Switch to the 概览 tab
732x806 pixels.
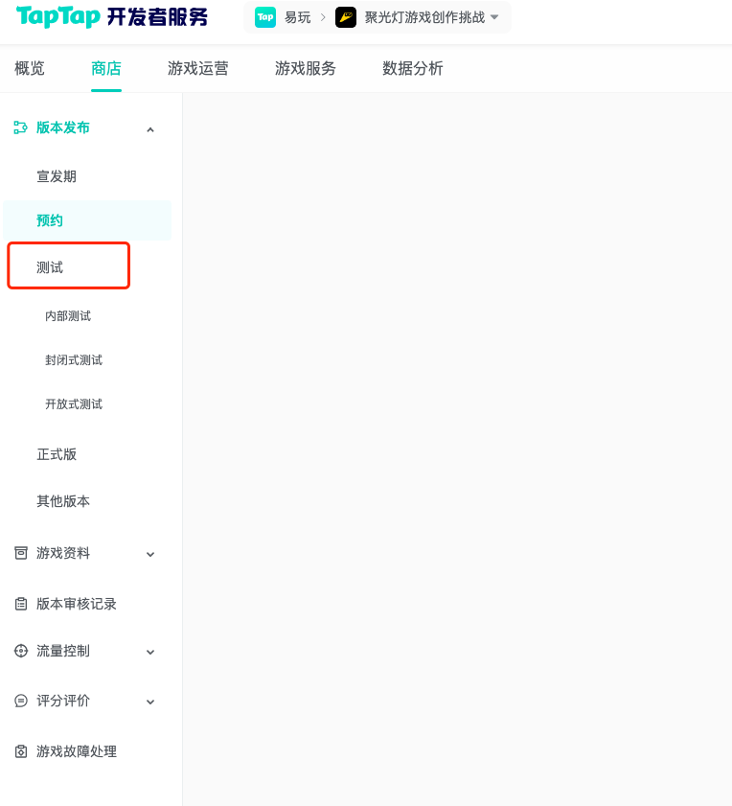pyautogui.click(x=30, y=68)
